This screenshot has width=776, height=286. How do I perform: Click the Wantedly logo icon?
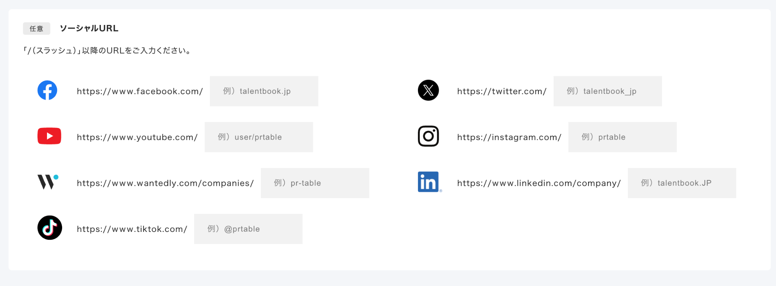coord(48,182)
